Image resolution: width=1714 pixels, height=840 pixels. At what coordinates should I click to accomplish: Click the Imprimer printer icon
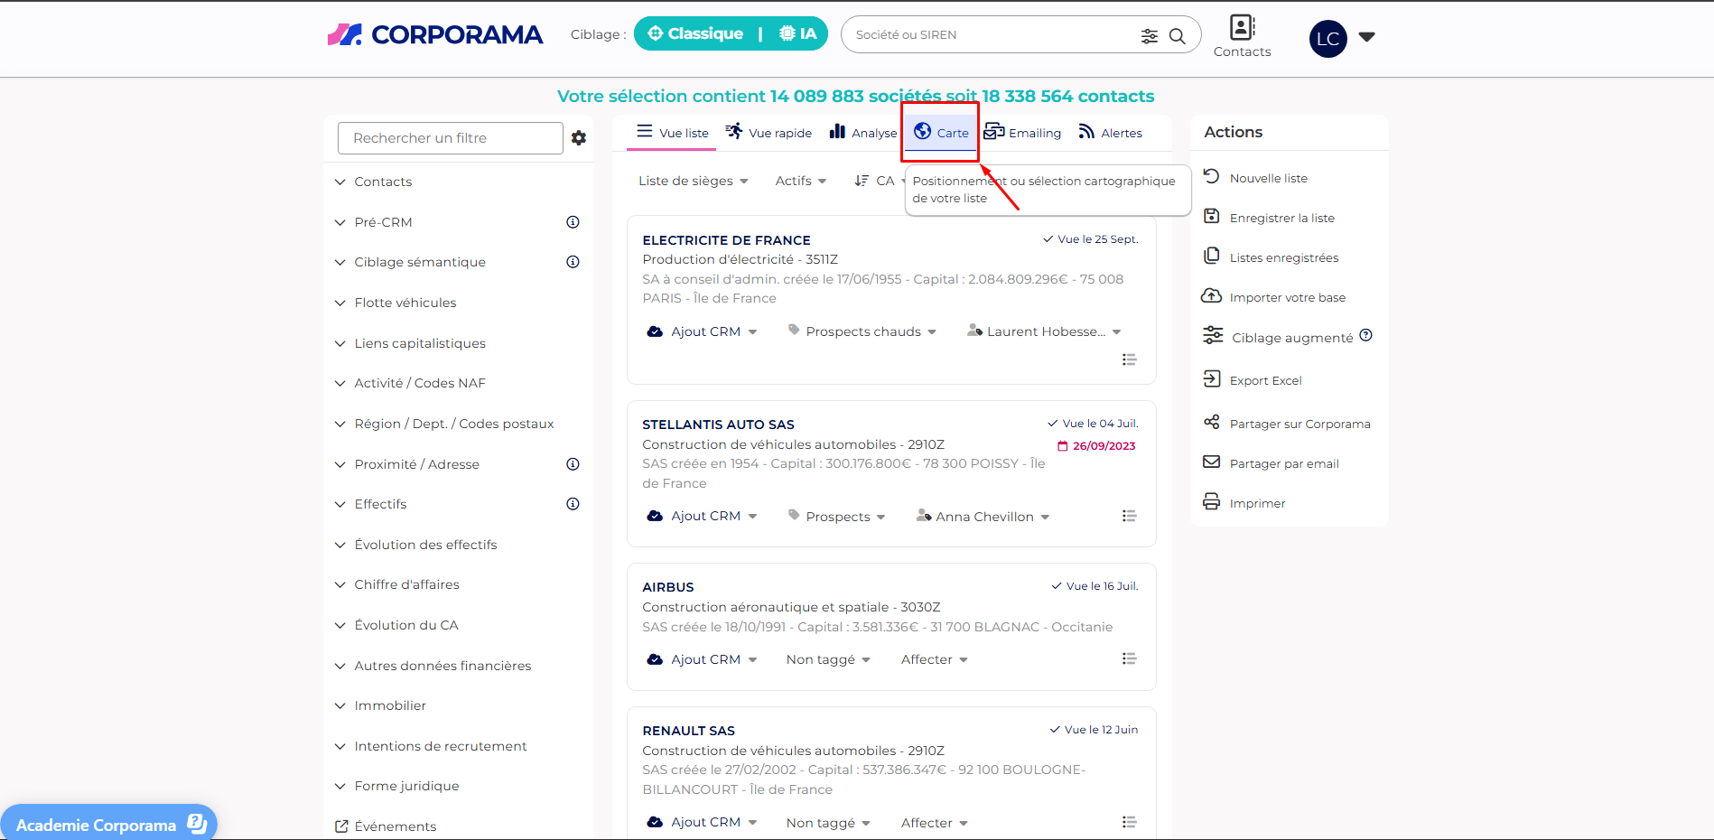point(1212,502)
